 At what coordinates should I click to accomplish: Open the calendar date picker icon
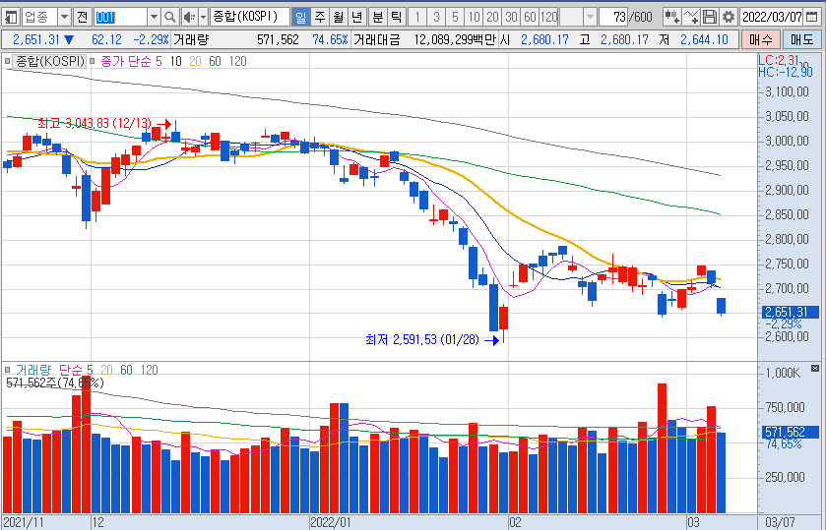tap(812, 17)
